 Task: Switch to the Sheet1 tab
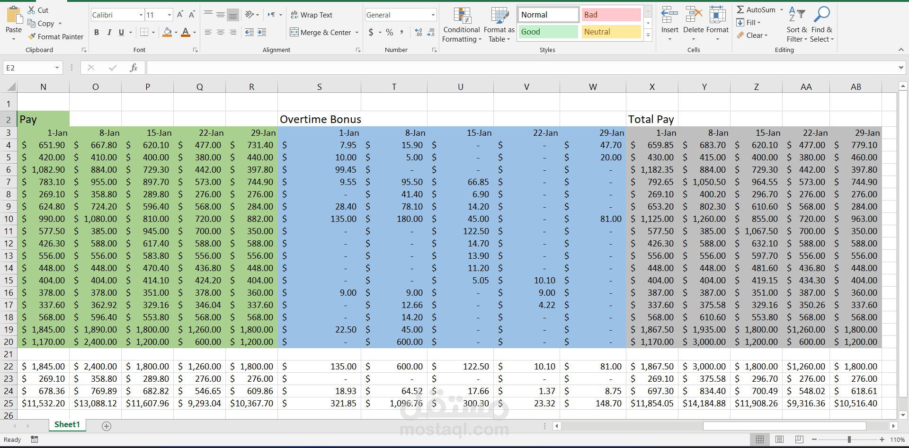[x=67, y=424]
